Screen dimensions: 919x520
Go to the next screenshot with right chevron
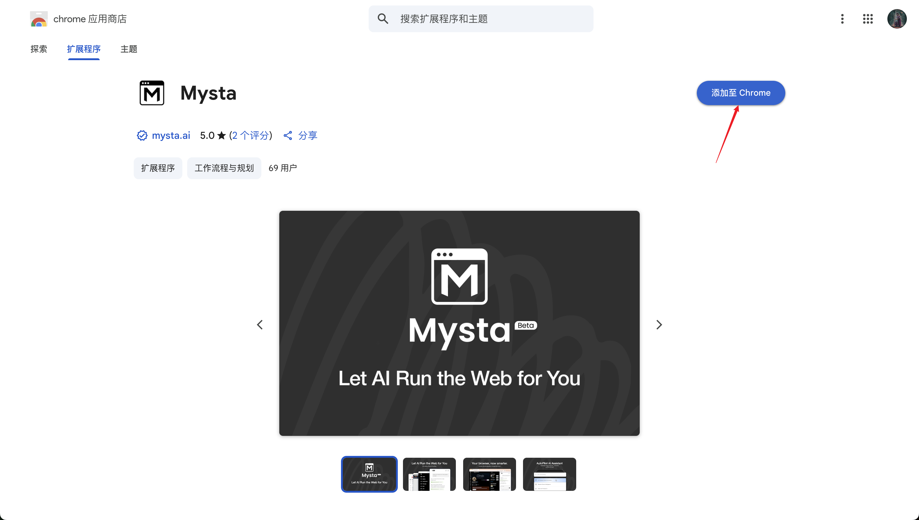[x=659, y=325]
